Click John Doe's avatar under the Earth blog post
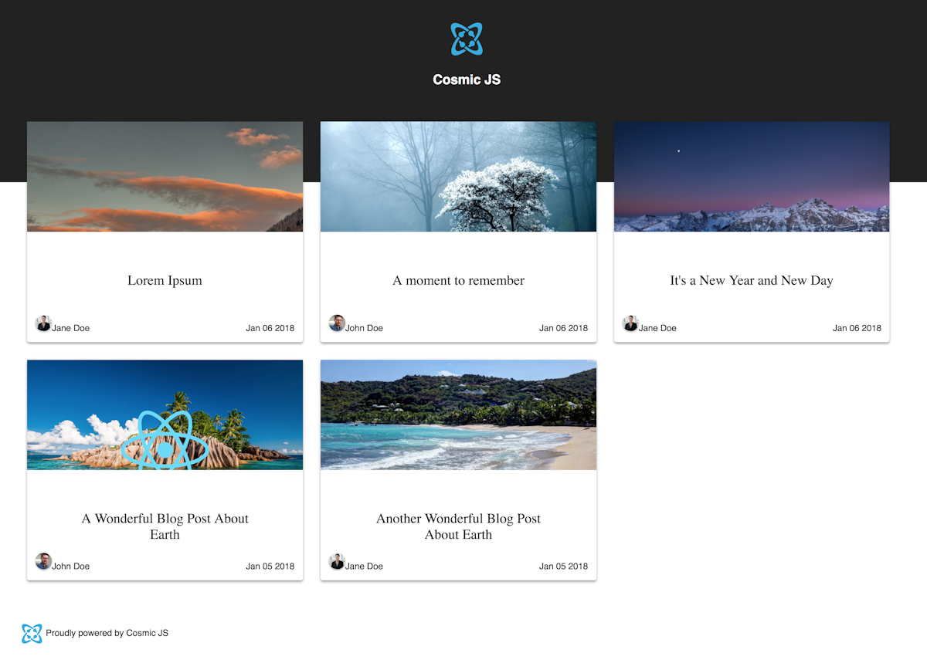The image size is (927, 663). point(43,562)
